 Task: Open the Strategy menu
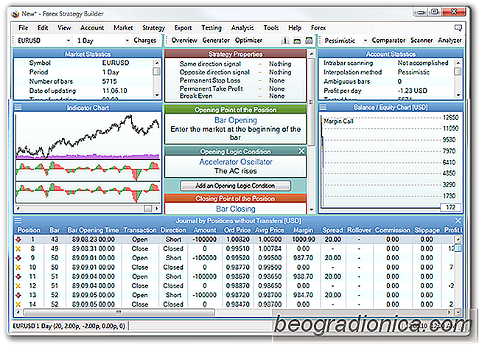pyautogui.click(x=153, y=28)
